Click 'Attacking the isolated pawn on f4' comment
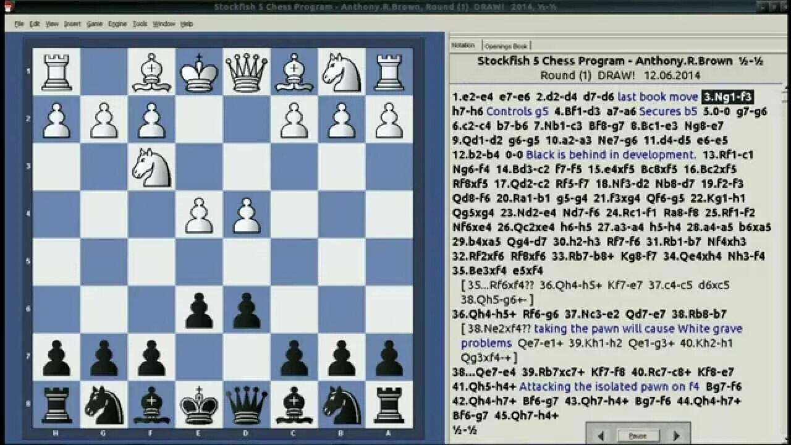 click(x=609, y=386)
